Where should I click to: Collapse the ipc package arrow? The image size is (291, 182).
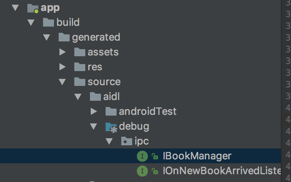(x=109, y=141)
